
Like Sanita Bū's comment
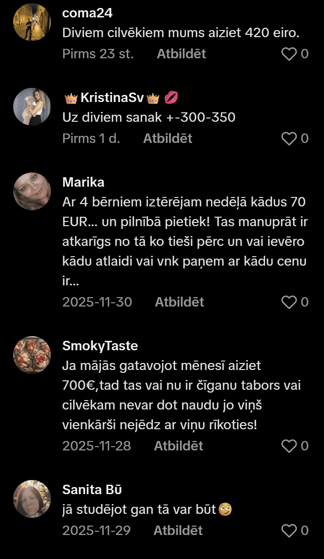(x=289, y=531)
